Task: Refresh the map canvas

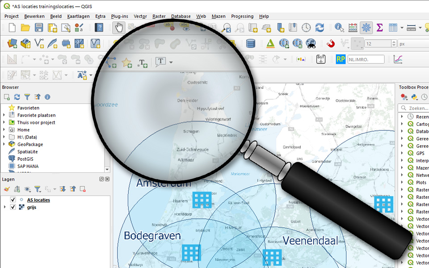Action: pyautogui.click(x=320, y=27)
